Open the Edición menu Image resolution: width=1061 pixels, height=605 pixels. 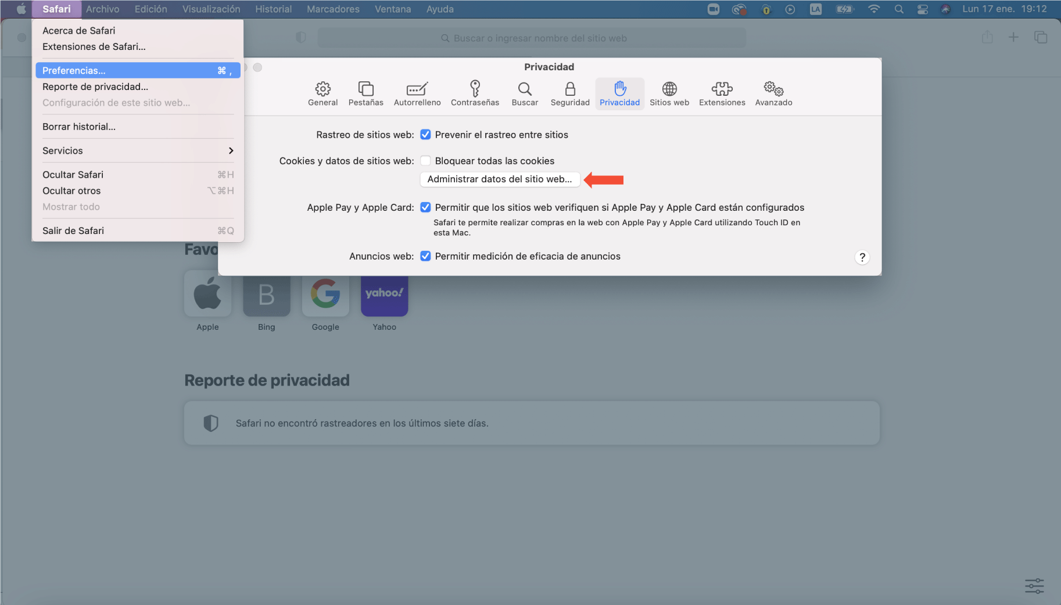[x=150, y=9]
